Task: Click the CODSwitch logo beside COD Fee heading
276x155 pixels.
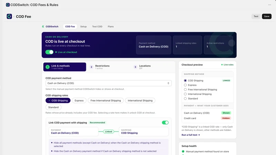Action: (9, 16)
